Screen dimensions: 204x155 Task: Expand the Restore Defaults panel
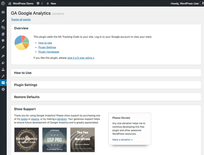pyautogui.click(x=27, y=97)
